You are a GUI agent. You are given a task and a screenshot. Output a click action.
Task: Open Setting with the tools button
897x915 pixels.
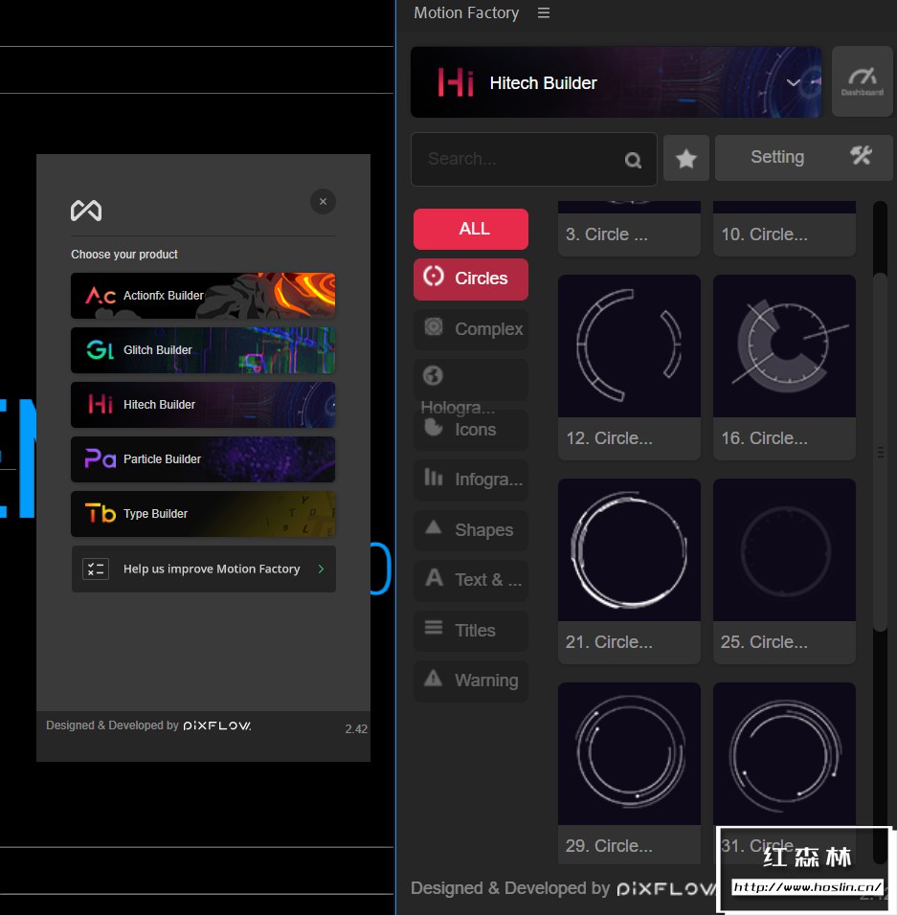coord(803,158)
